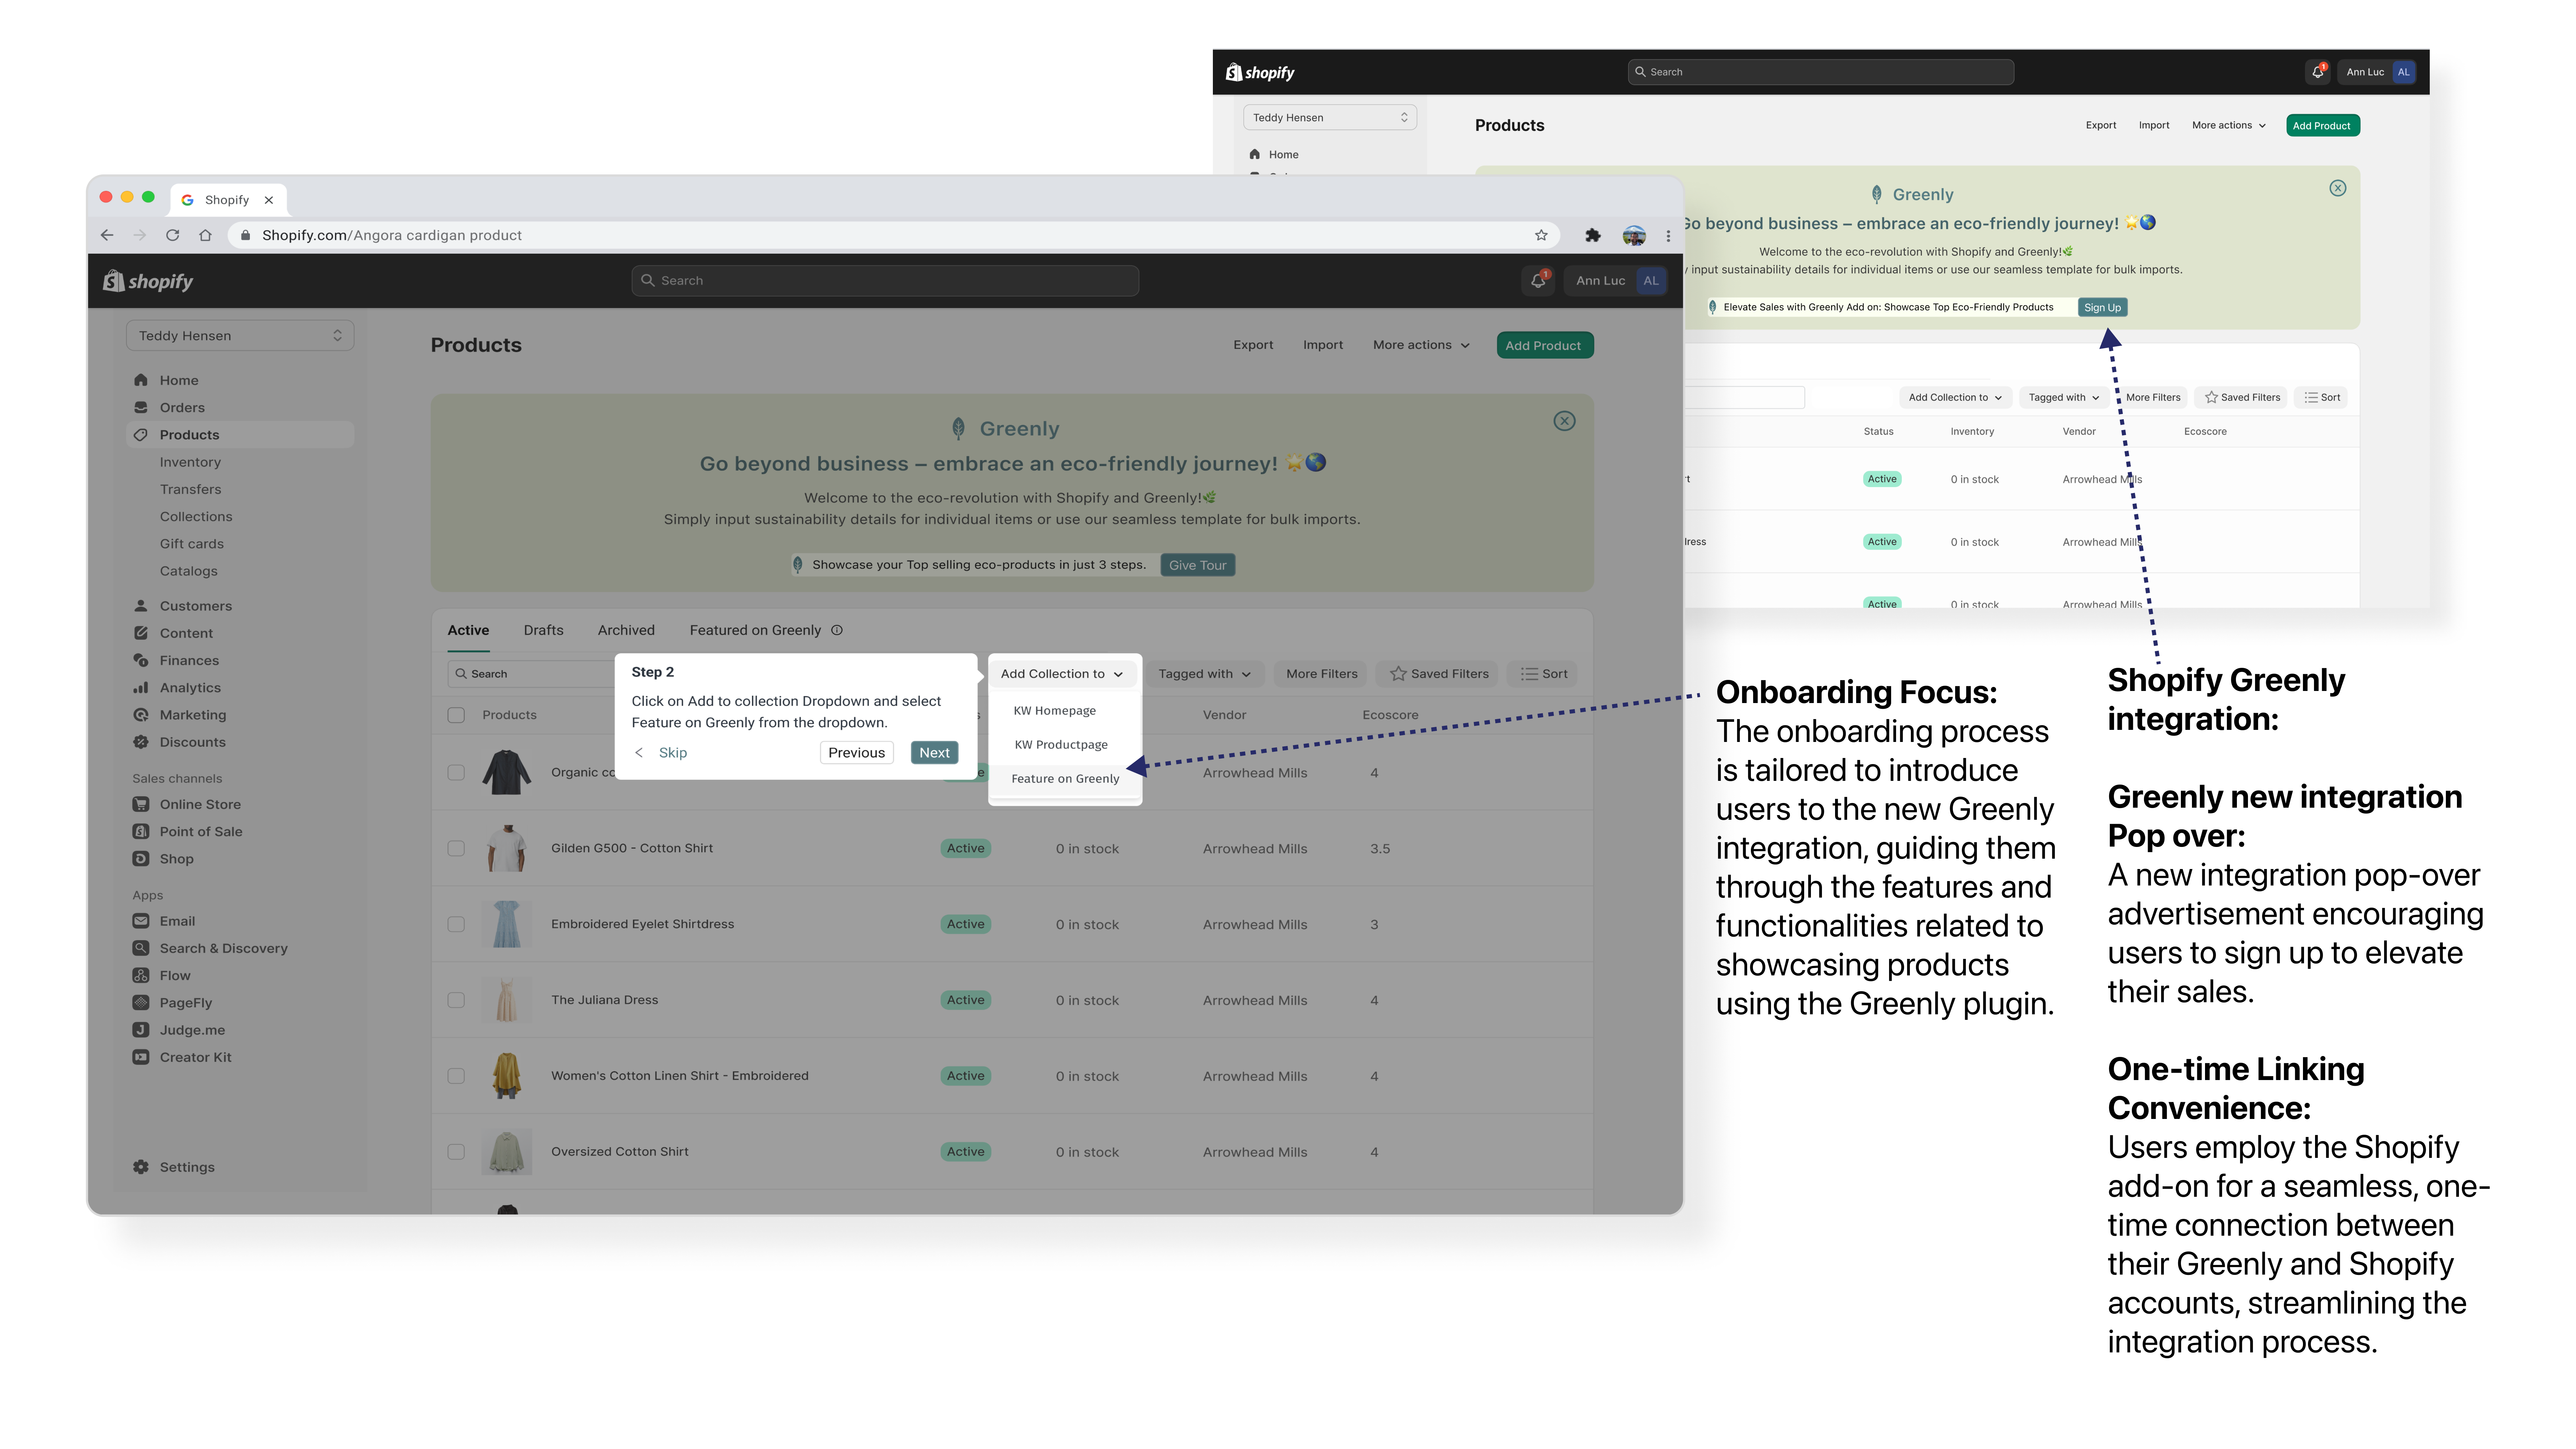Bookmark page with the star icon
2576x1449 pixels.
pyautogui.click(x=1541, y=235)
